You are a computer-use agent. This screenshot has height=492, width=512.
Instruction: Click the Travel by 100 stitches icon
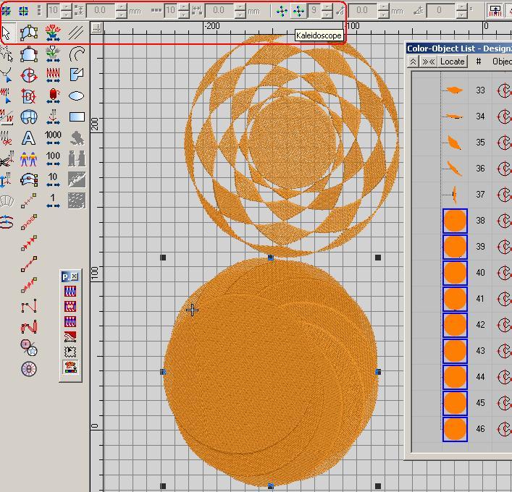53,158
